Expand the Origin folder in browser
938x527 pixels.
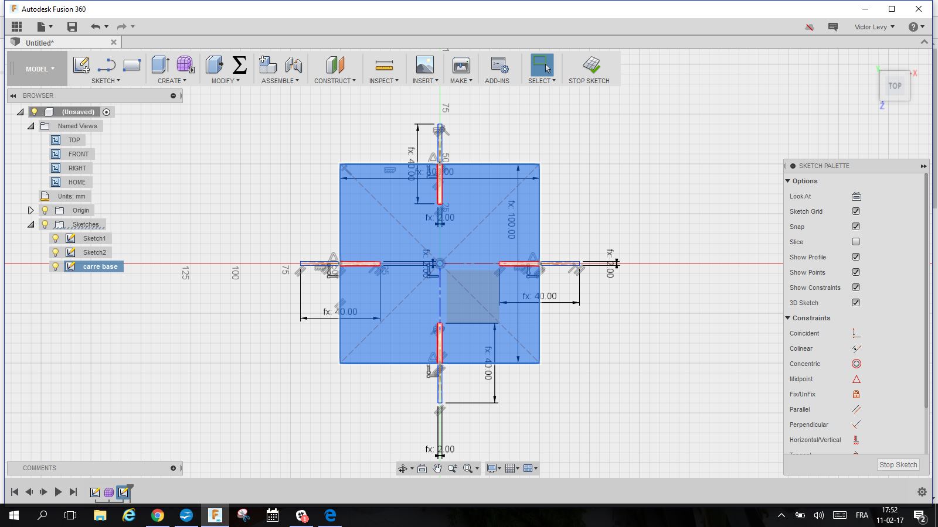[31, 210]
